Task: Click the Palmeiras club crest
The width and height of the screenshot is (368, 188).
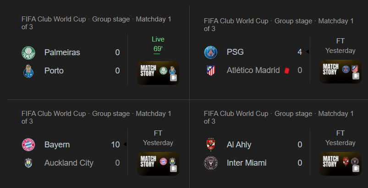Action: pos(28,53)
